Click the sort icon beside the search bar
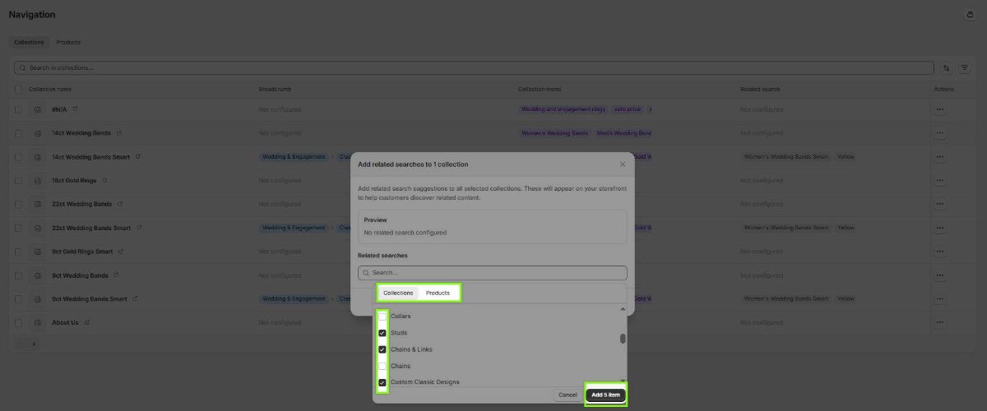This screenshot has width=987, height=411. click(x=946, y=67)
